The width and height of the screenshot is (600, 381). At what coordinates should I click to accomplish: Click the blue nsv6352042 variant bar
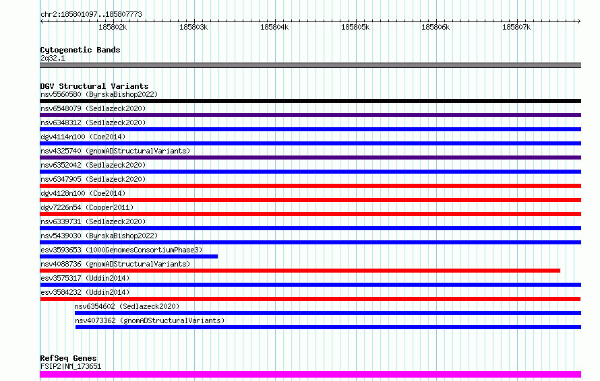[x=310, y=172]
